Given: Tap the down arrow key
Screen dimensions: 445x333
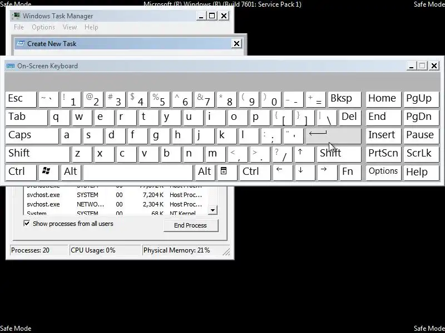Looking at the screenshot, I should [x=305, y=173].
